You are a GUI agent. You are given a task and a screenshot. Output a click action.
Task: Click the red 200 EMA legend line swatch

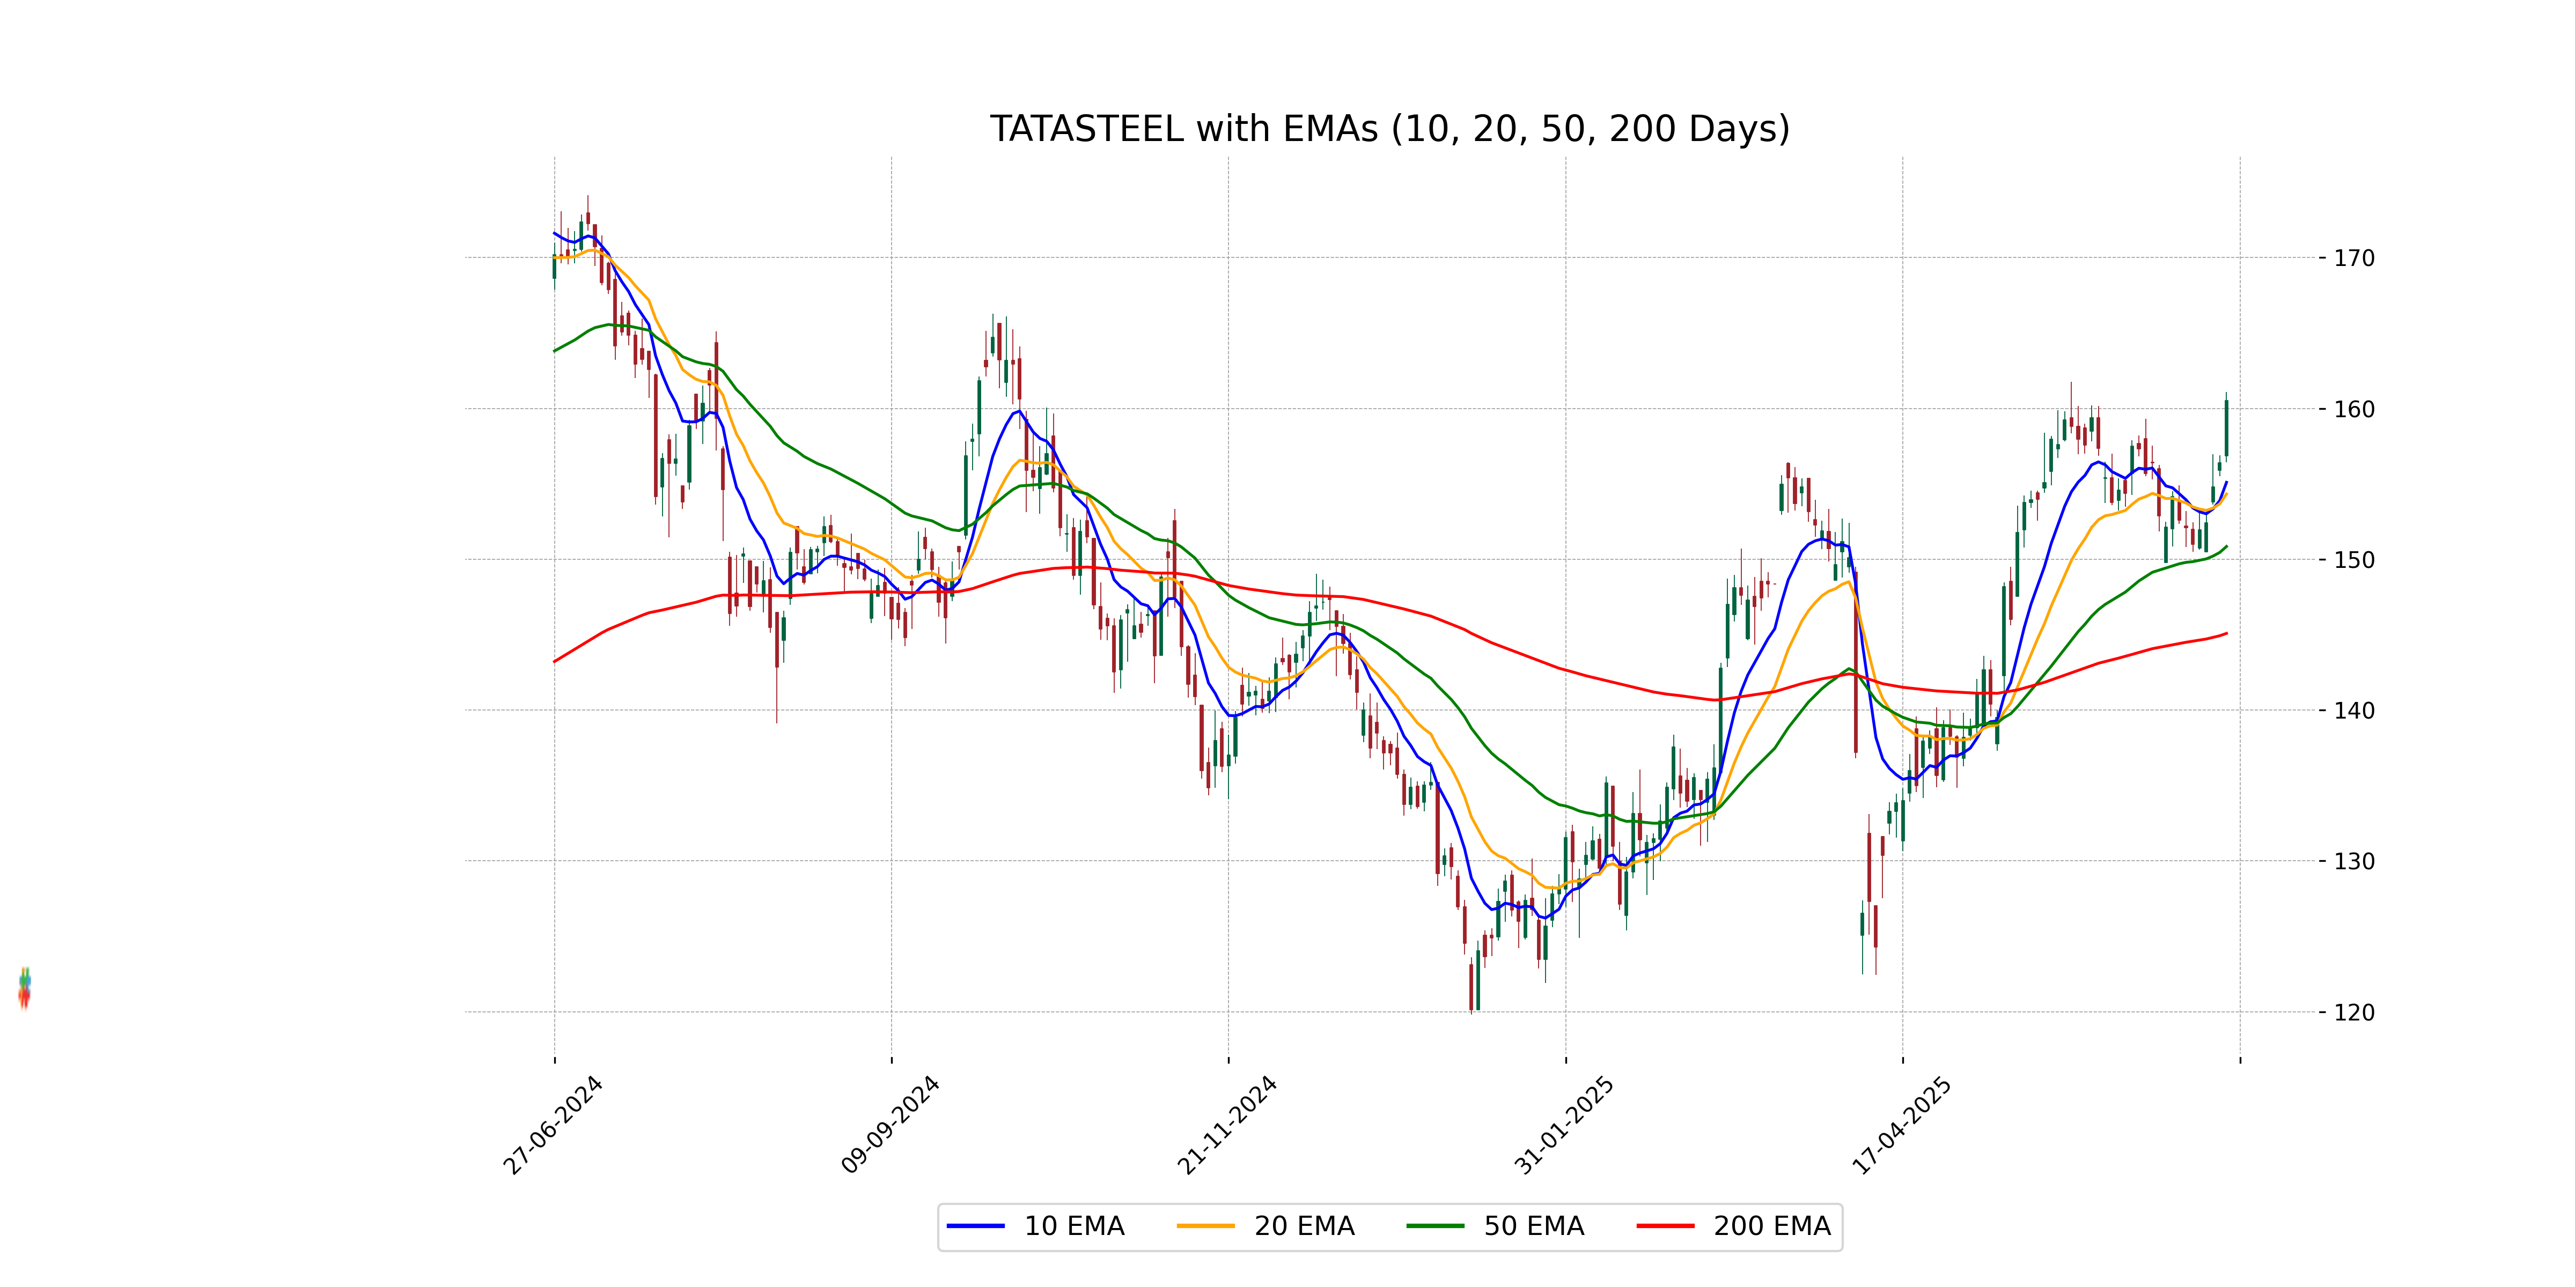pyautogui.click(x=1665, y=1226)
